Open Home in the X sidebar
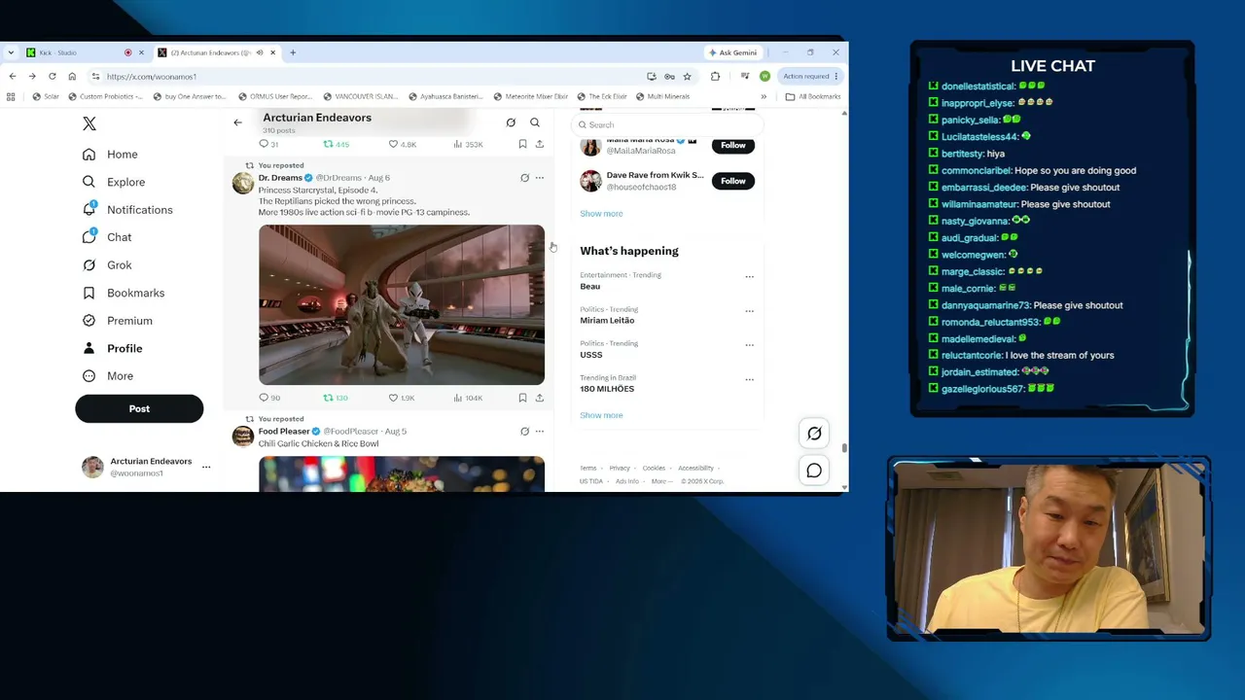The image size is (1245, 700). tap(111, 155)
